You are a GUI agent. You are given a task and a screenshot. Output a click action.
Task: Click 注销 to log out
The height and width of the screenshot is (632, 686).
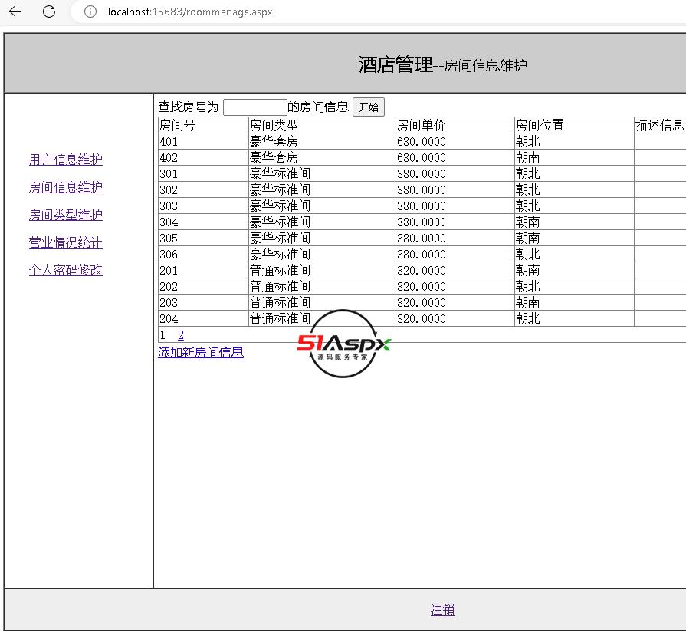click(442, 610)
